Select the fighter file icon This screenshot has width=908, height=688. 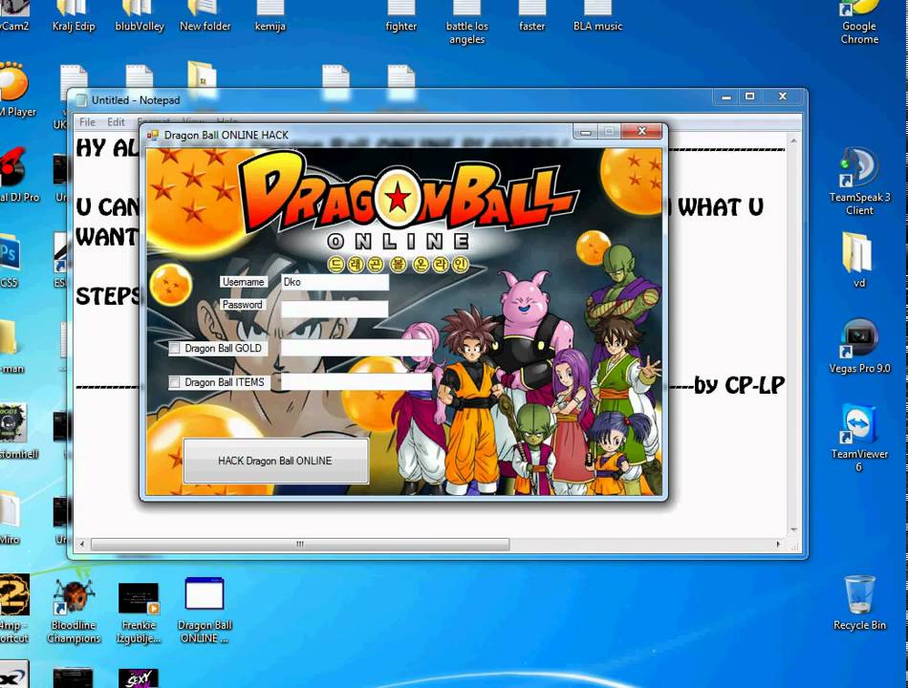click(x=400, y=17)
